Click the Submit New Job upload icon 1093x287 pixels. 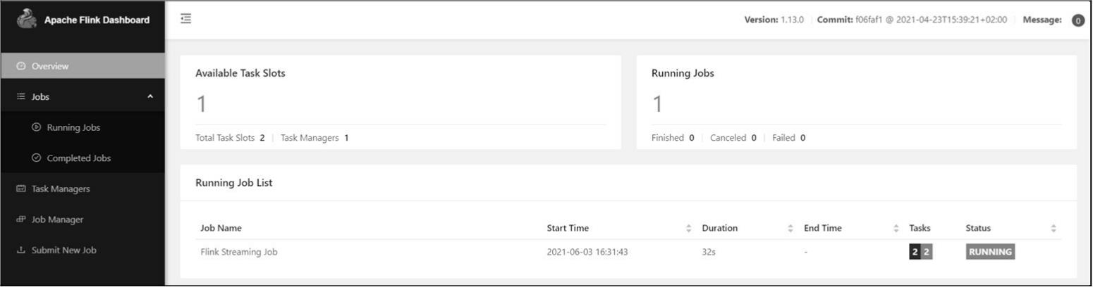point(20,250)
